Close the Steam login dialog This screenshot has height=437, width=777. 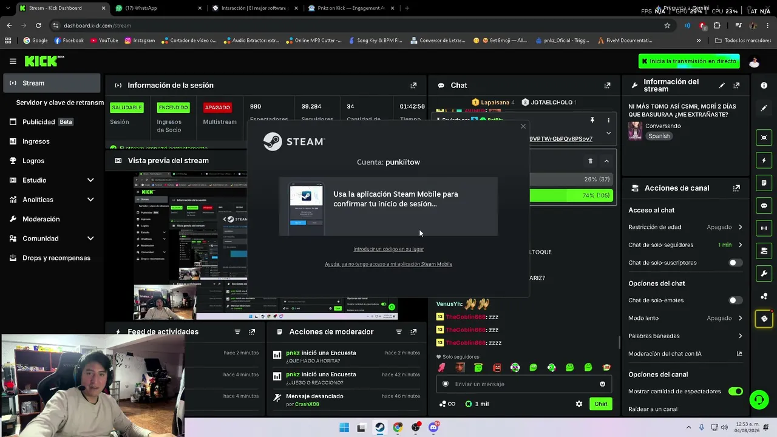click(523, 126)
